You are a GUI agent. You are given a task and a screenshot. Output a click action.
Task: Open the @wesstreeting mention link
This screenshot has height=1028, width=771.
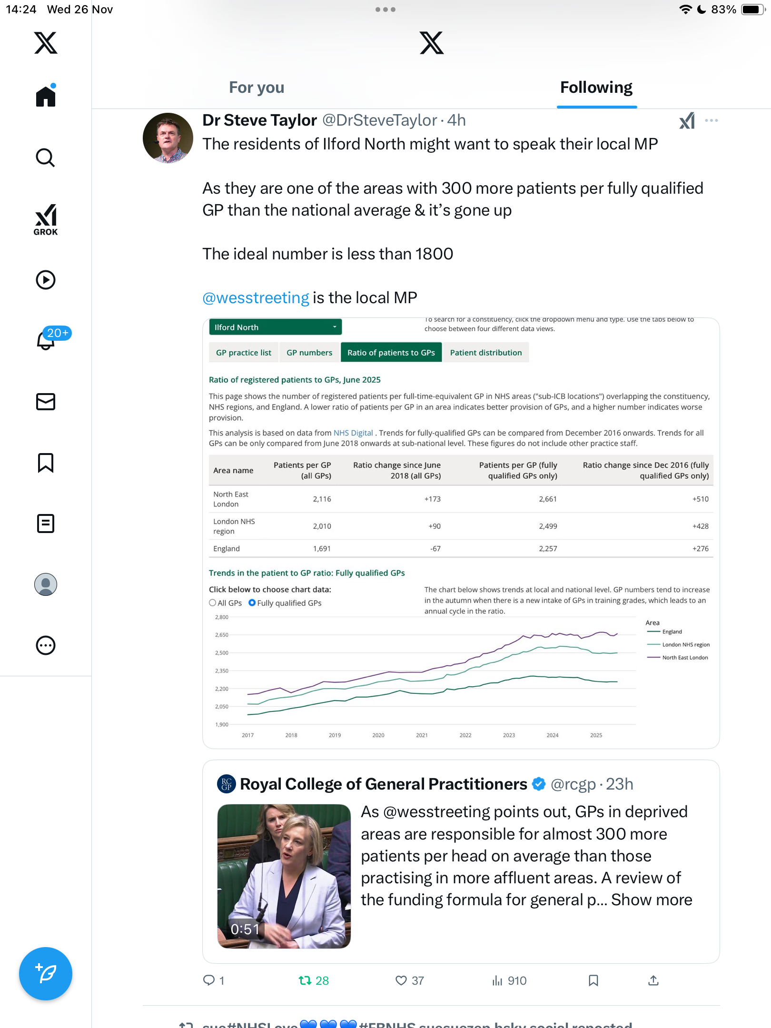(x=256, y=298)
